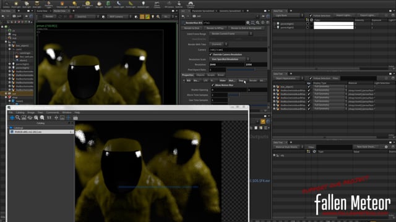Click the Pixel Aspect Ratio slider
396x222 pixels.
pyautogui.click(x=247, y=70)
